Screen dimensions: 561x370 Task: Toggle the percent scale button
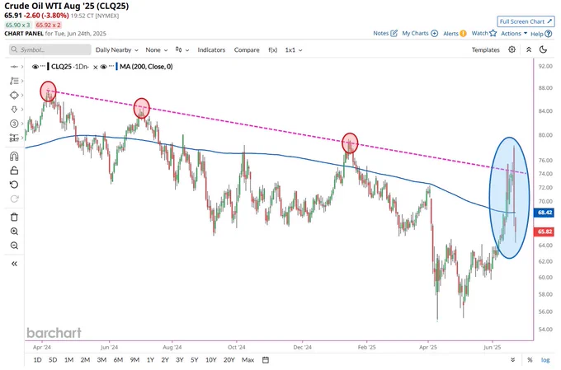530,359
